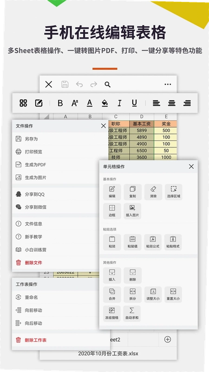
Task: Click 插入图片 insert picture icon
Action: tap(132, 211)
